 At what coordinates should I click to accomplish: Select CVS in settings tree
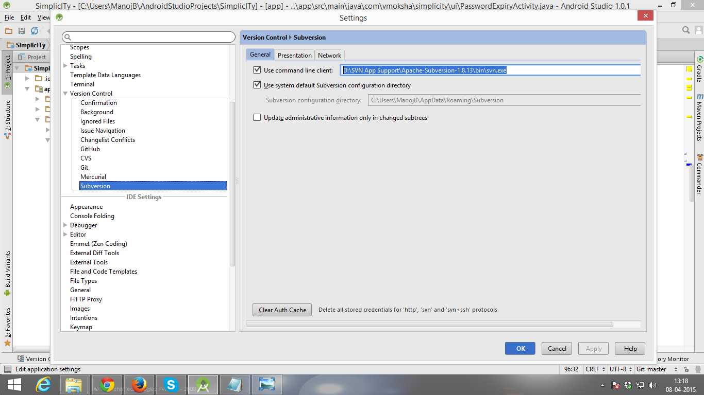pyautogui.click(x=86, y=158)
